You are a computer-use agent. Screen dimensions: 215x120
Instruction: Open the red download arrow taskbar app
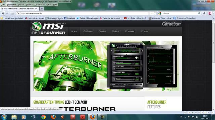tap(83, 117)
